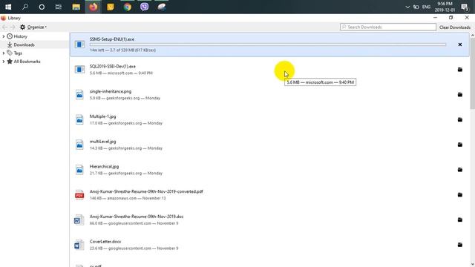Click the SSMS download progress bar
Viewport: 475px width, 267px height.
[x=267, y=44]
